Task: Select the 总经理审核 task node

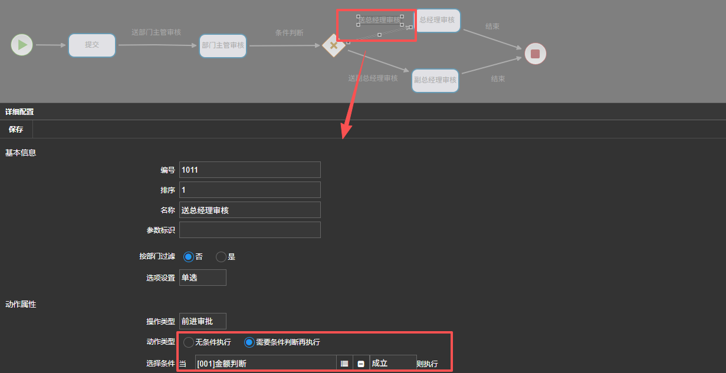Action: coord(438,20)
